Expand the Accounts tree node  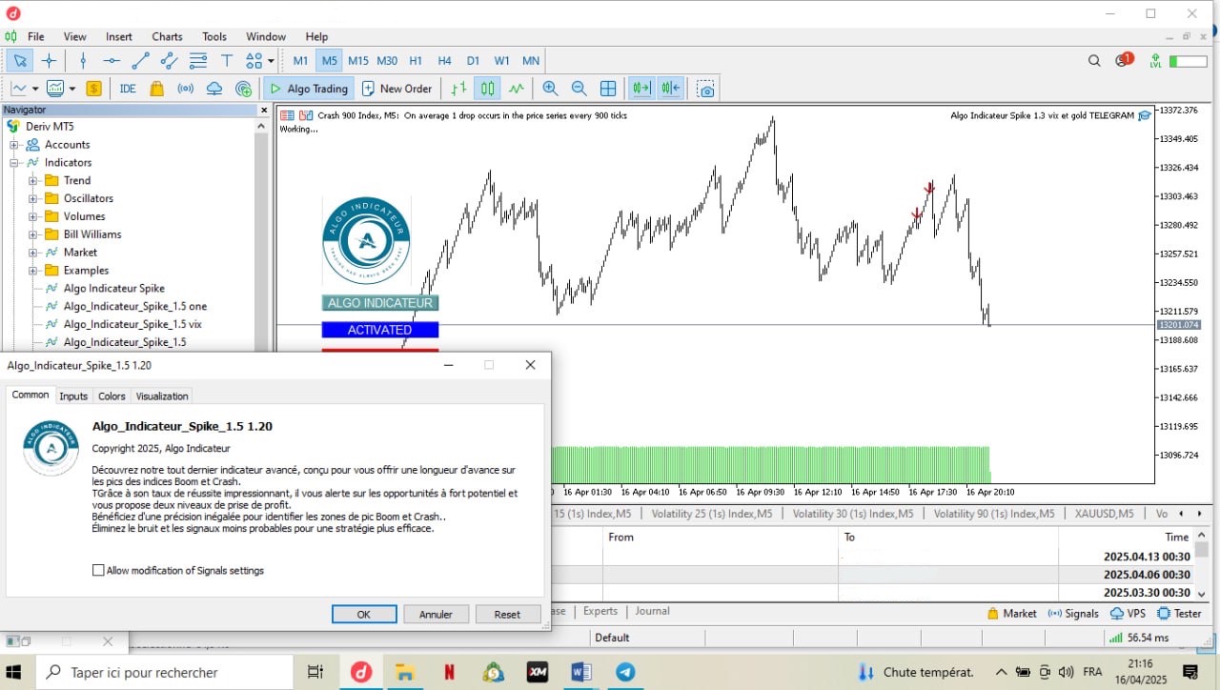(x=14, y=145)
